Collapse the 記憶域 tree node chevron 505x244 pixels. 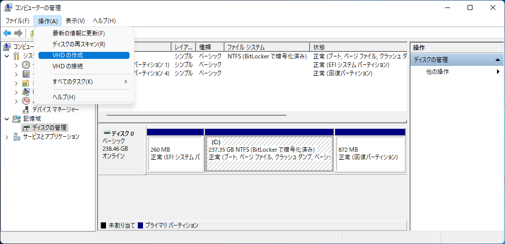coord(7,119)
